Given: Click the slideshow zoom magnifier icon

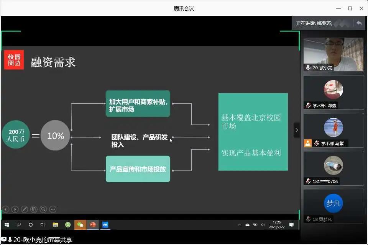Looking at the screenshot, I should (43, 209).
